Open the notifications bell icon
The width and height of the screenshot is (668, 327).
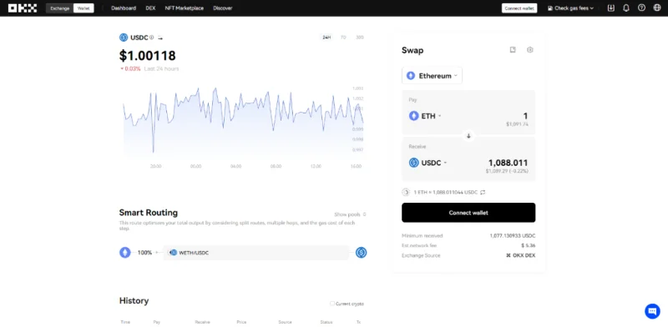click(626, 8)
